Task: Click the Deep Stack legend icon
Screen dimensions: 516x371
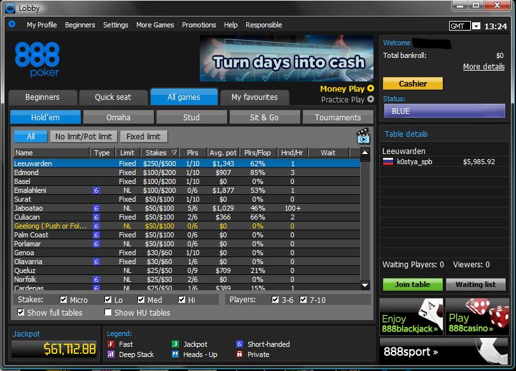Action: point(111,354)
